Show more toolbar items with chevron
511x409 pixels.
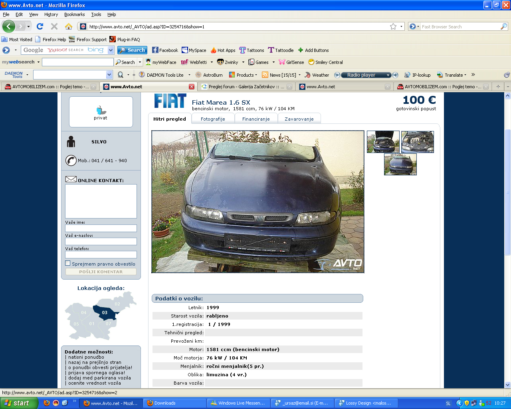(473, 75)
